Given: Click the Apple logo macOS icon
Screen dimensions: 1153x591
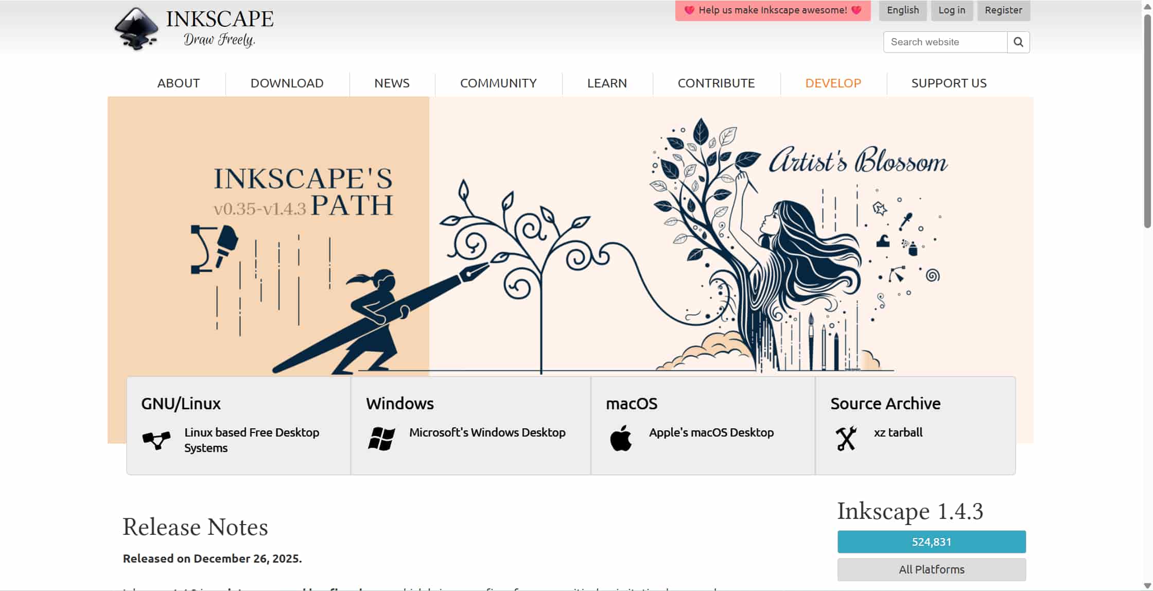Looking at the screenshot, I should (x=621, y=439).
